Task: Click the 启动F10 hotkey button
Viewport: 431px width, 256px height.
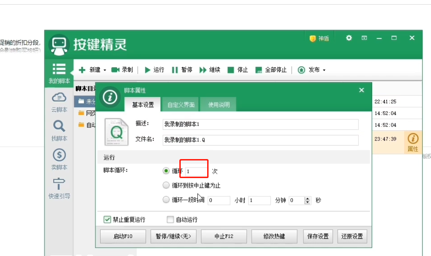Action: click(x=123, y=236)
